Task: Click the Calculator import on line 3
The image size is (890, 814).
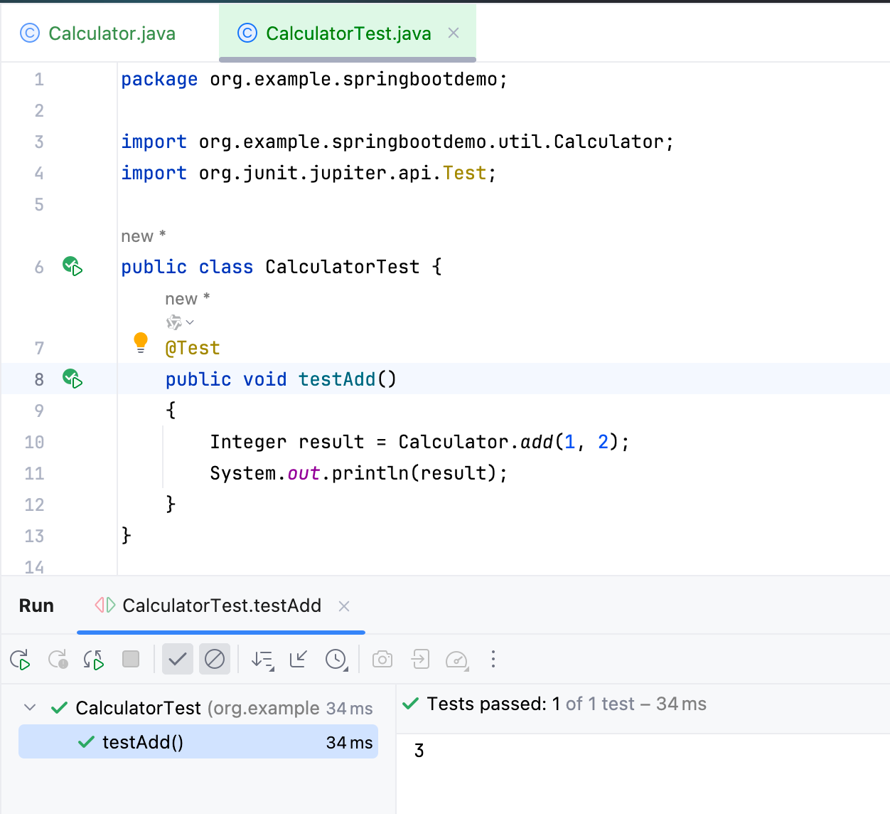Action: pyautogui.click(x=397, y=142)
